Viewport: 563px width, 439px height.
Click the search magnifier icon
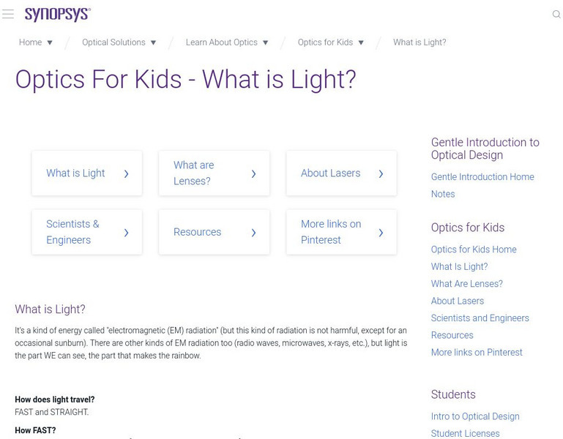coord(556,15)
